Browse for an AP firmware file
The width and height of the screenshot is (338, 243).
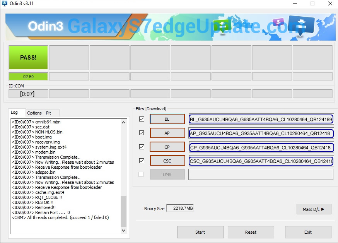click(x=167, y=133)
